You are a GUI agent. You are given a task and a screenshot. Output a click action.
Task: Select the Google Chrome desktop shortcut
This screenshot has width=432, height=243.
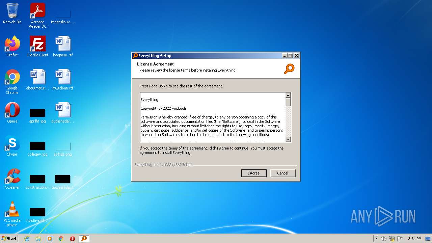[12, 82]
